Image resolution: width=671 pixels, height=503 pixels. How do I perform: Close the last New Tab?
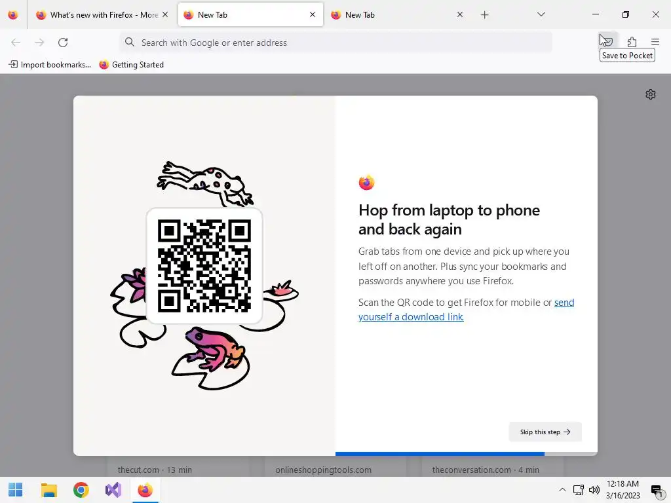tap(460, 14)
